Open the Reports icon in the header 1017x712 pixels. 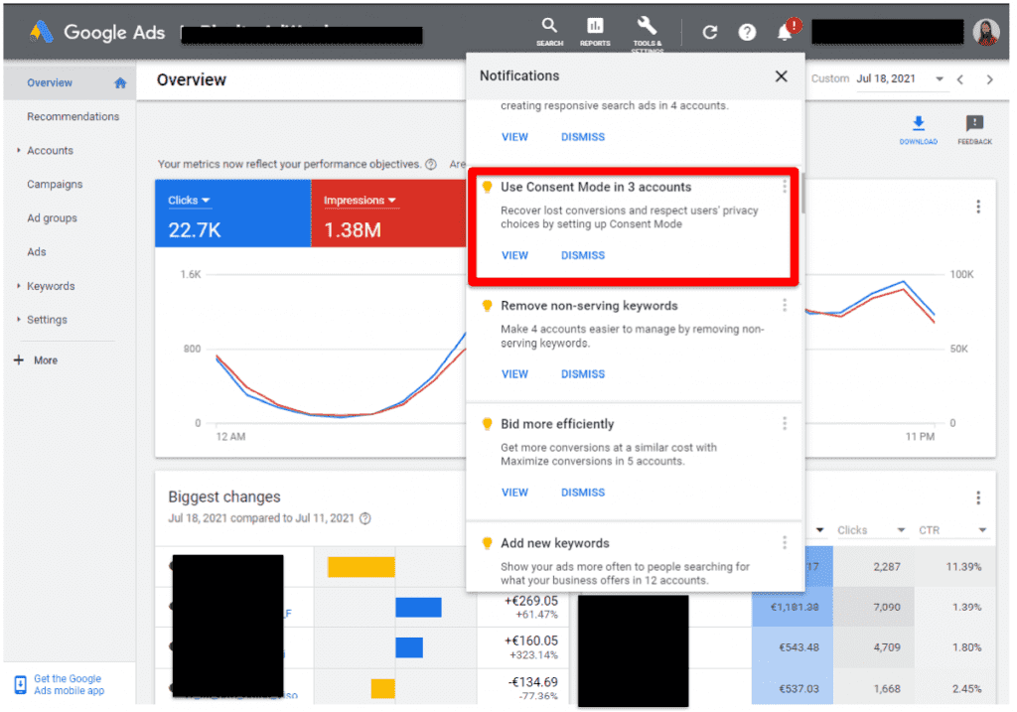click(595, 31)
